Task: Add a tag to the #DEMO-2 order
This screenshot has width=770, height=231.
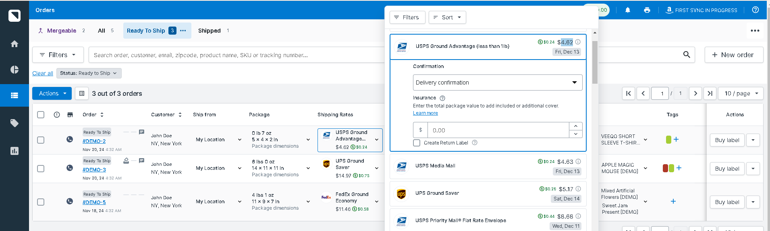Action: [676, 139]
